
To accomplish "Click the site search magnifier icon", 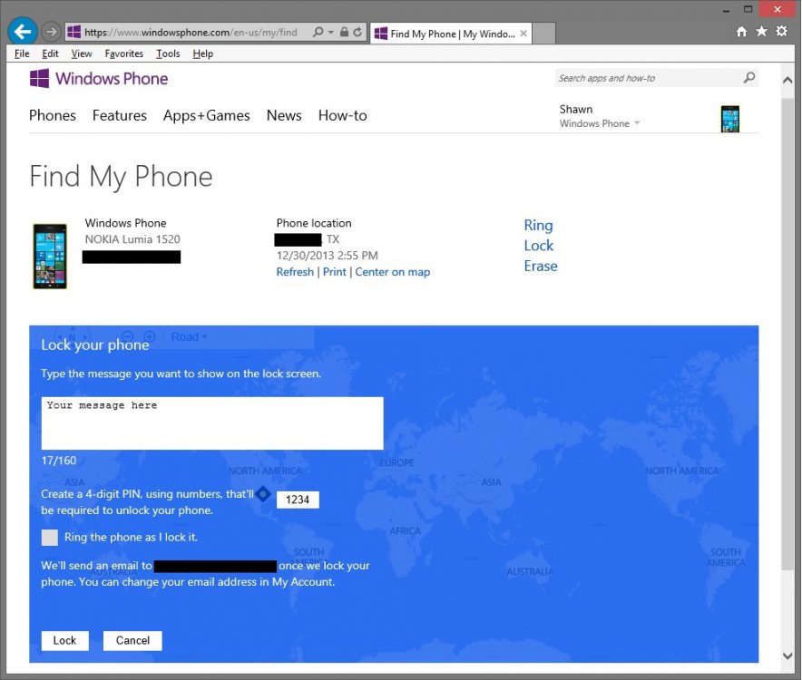I will point(749,78).
